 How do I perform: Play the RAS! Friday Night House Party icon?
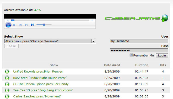coord(7,78)
